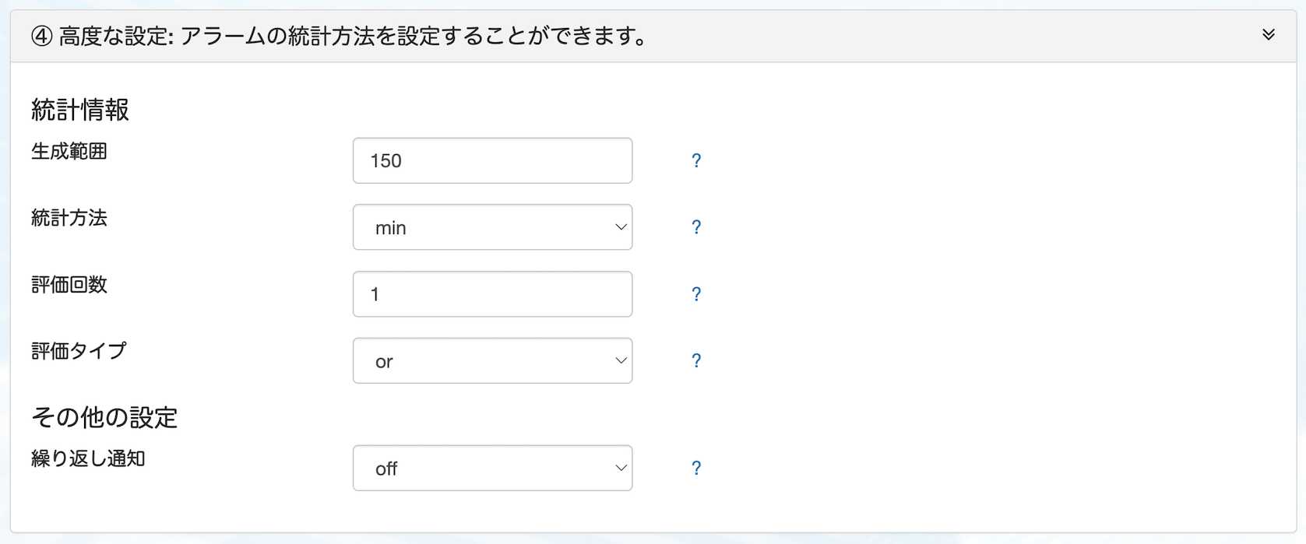Open the 評価タイプ dropdown showing or
This screenshot has width=1306, height=544.
[x=492, y=361]
